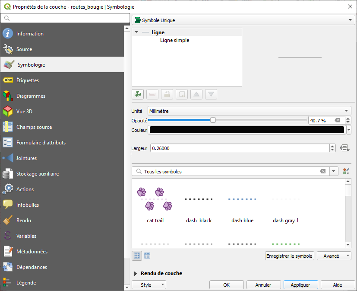Viewport: 357px width, 291px height.
Task: Click the data-defined override icon beside Largeur
Action: tap(344, 148)
